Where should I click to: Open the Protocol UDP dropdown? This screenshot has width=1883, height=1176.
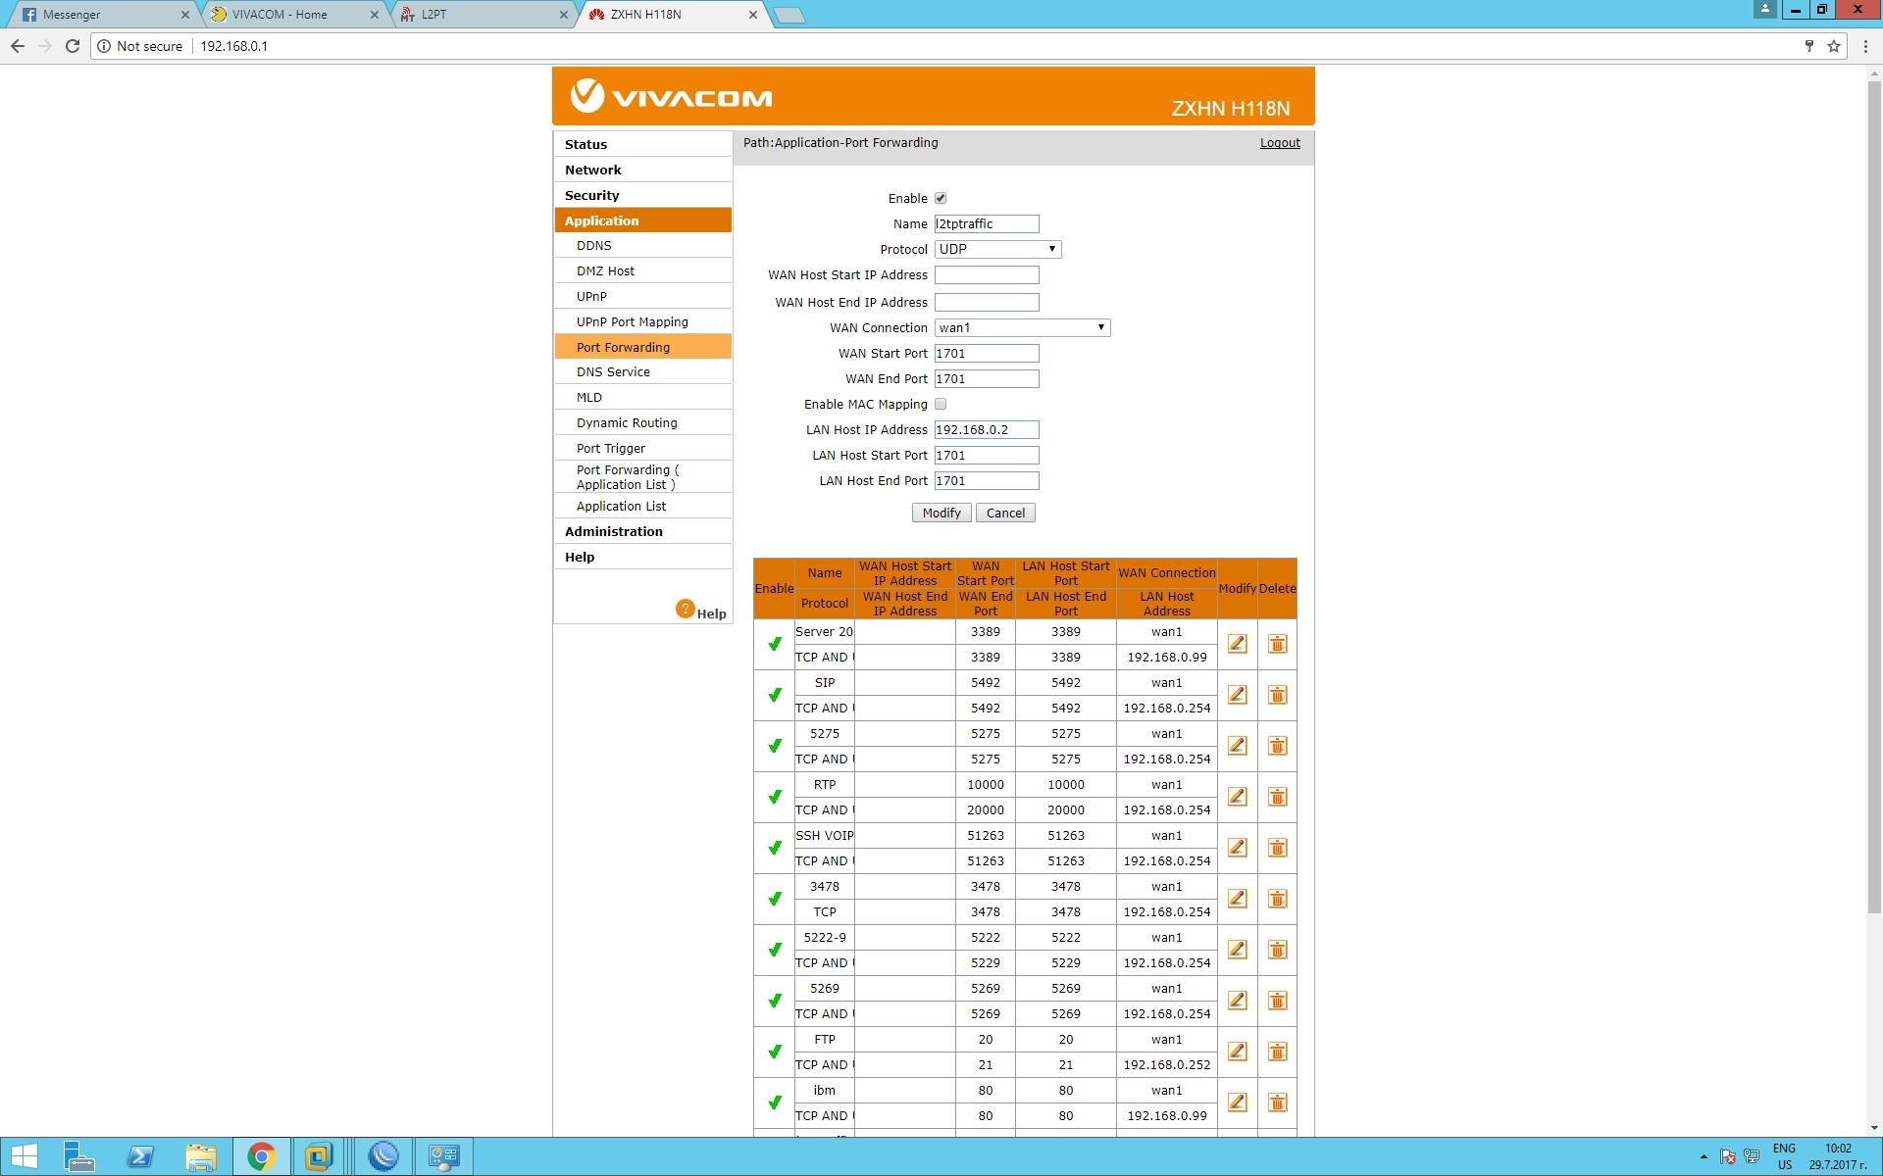point(997,249)
